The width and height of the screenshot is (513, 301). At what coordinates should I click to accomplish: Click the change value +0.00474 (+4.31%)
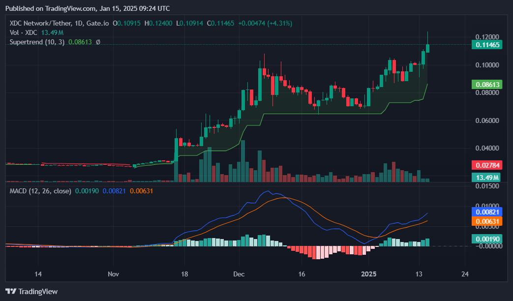pos(265,23)
